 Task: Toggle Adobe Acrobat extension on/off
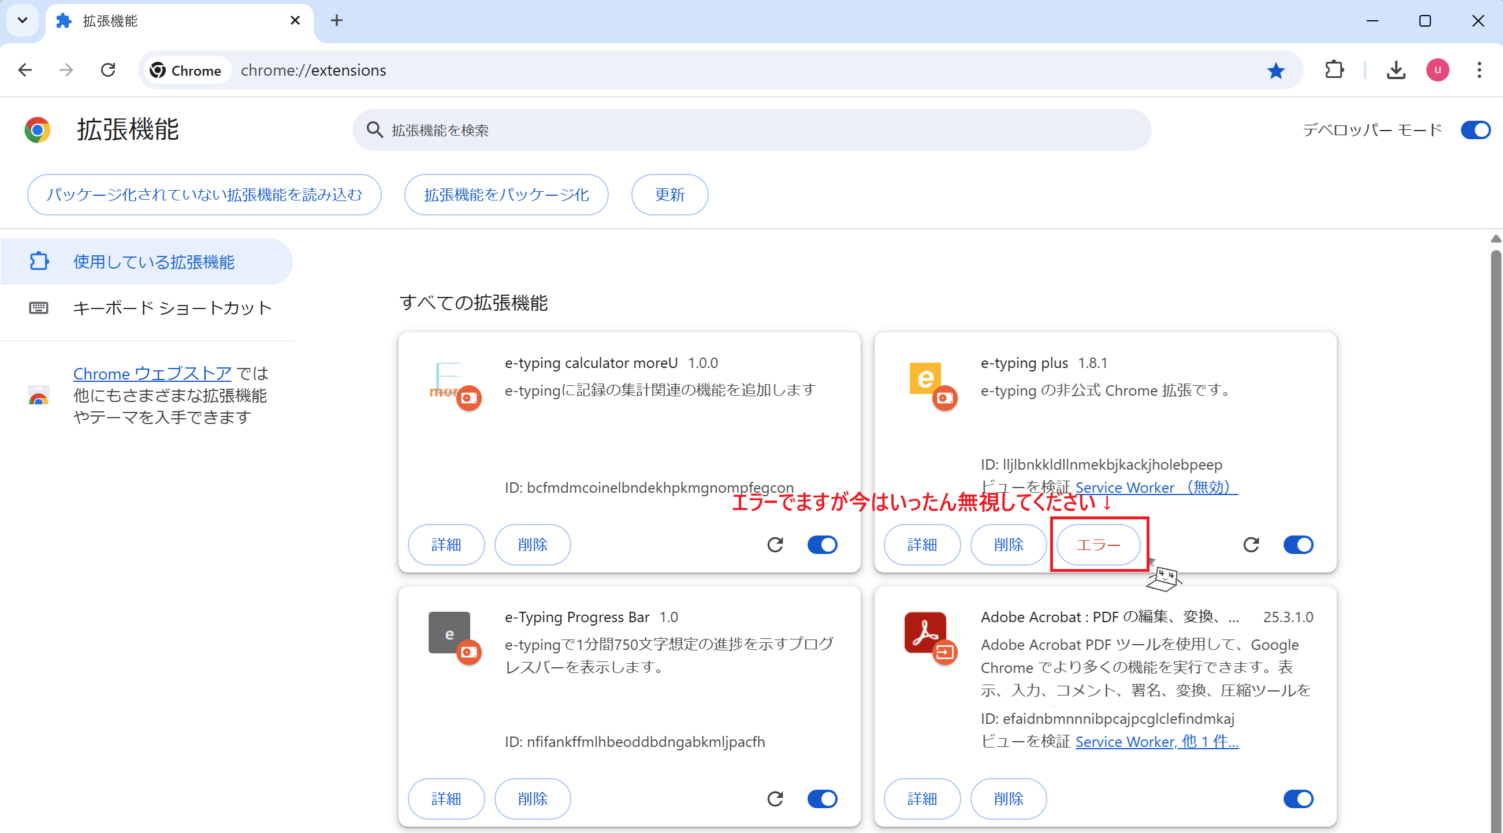(x=1298, y=798)
